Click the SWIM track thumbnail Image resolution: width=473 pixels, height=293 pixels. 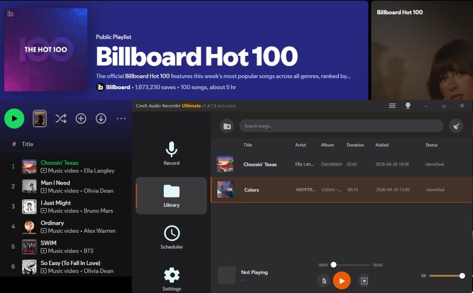point(29,247)
